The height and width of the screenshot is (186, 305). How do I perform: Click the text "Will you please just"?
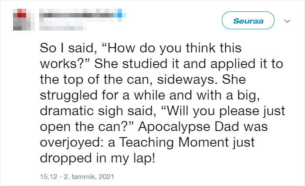point(223,111)
